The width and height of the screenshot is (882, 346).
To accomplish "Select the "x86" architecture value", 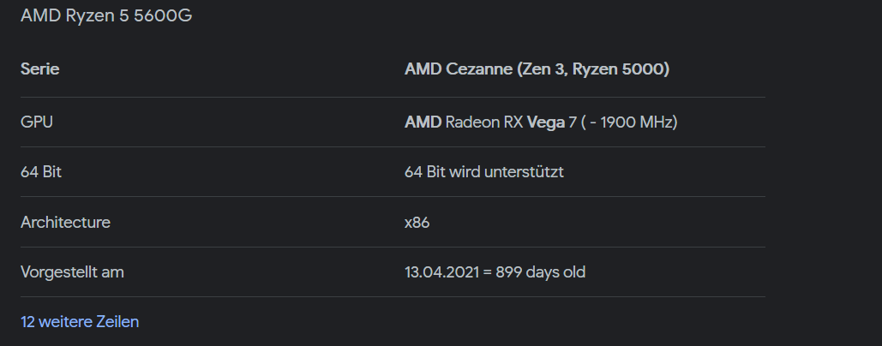I will pyautogui.click(x=417, y=223).
